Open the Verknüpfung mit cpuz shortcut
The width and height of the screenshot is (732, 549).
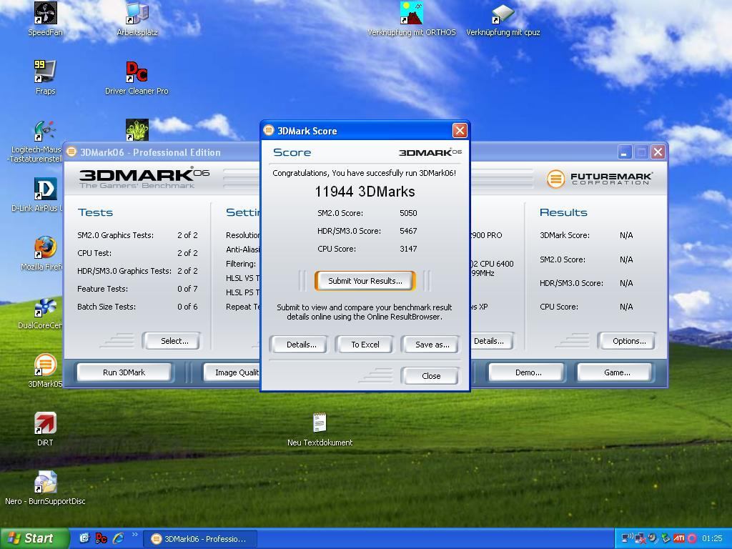tap(503, 19)
